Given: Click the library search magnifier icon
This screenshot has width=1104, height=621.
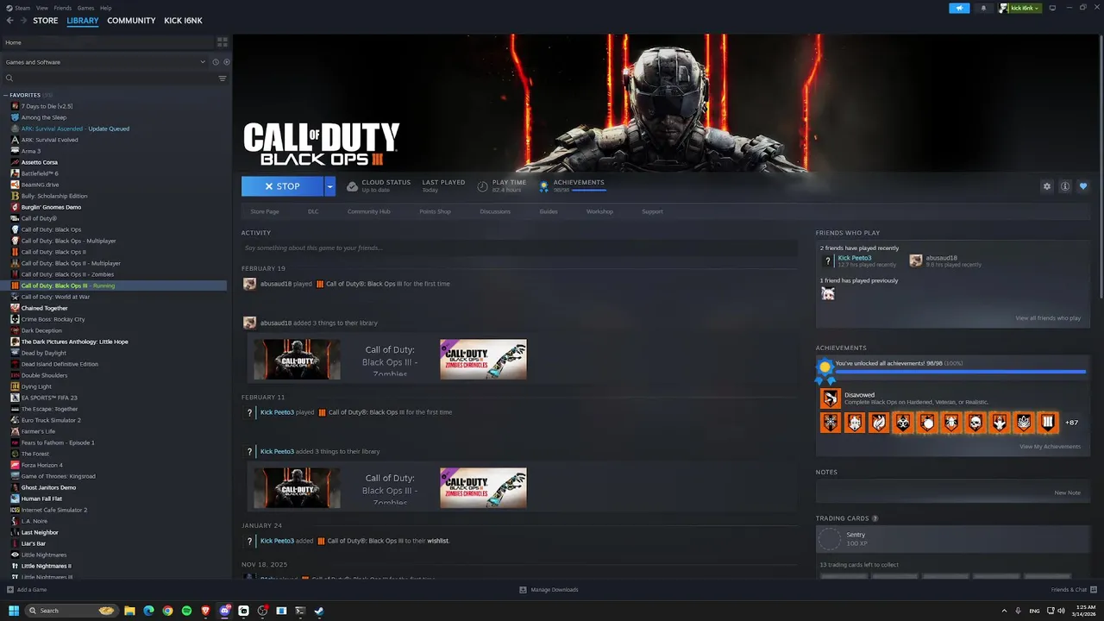Looking at the screenshot, I should 9,78.
